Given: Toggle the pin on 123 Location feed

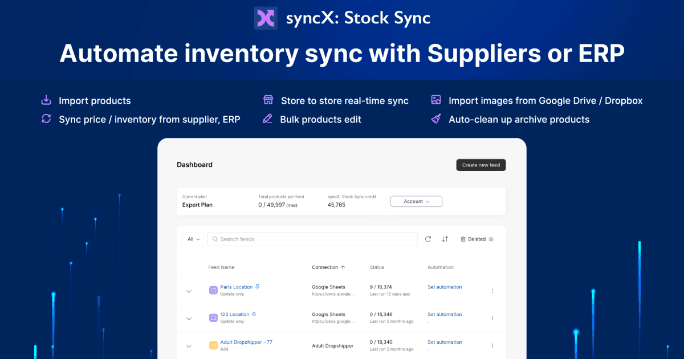Looking at the screenshot, I should pyautogui.click(x=254, y=314).
